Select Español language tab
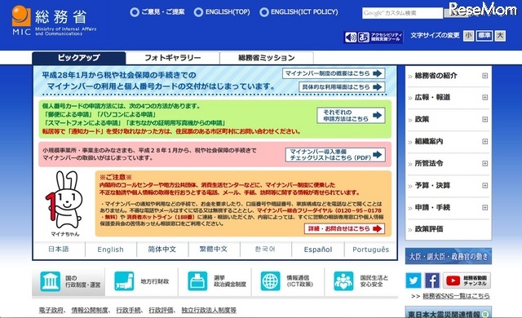 coord(317,250)
